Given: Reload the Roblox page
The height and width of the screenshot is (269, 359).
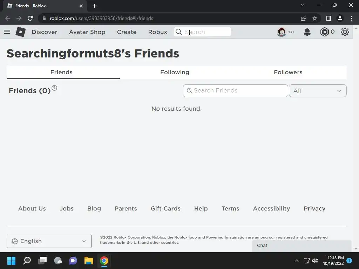Looking at the screenshot, I should click(x=30, y=18).
